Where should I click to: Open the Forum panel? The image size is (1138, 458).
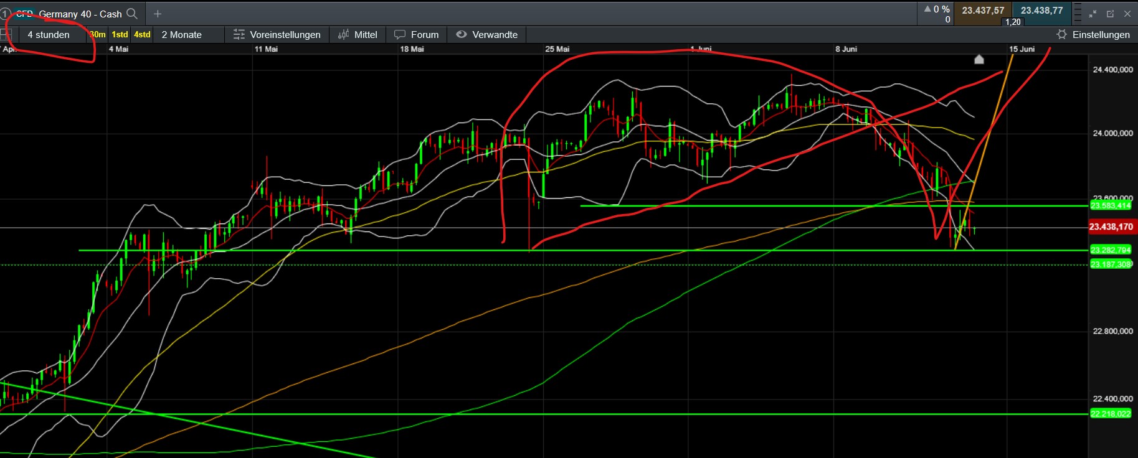pyautogui.click(x=417, y=35)
